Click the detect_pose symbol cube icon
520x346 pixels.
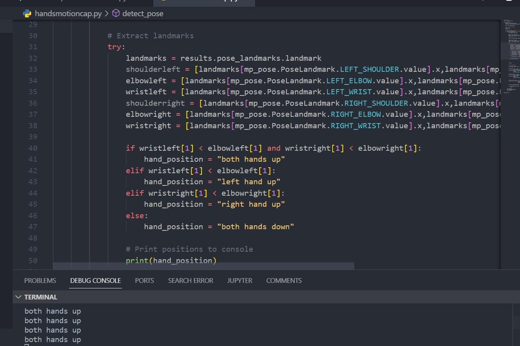tap(116, 13)
